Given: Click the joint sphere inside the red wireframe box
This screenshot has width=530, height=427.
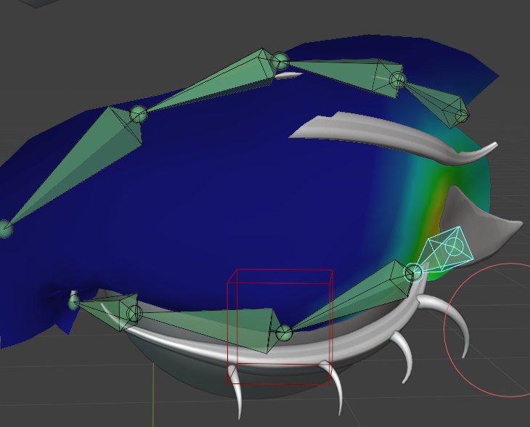Looking at the screenshot, I should (284, 333).
